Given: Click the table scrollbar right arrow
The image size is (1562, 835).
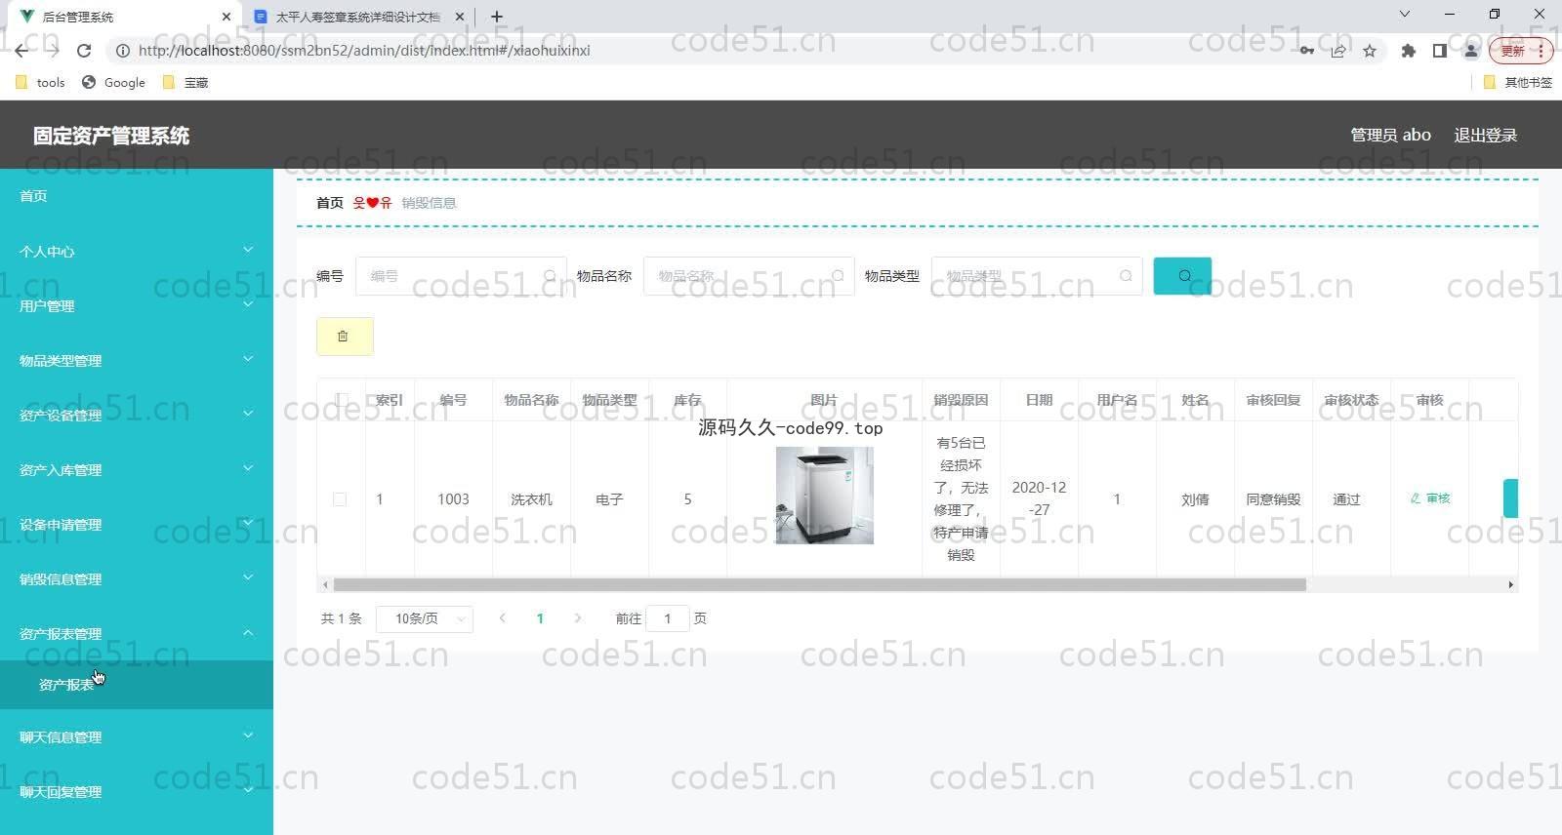Looking at the screenshot, I should pos(1510,585).
